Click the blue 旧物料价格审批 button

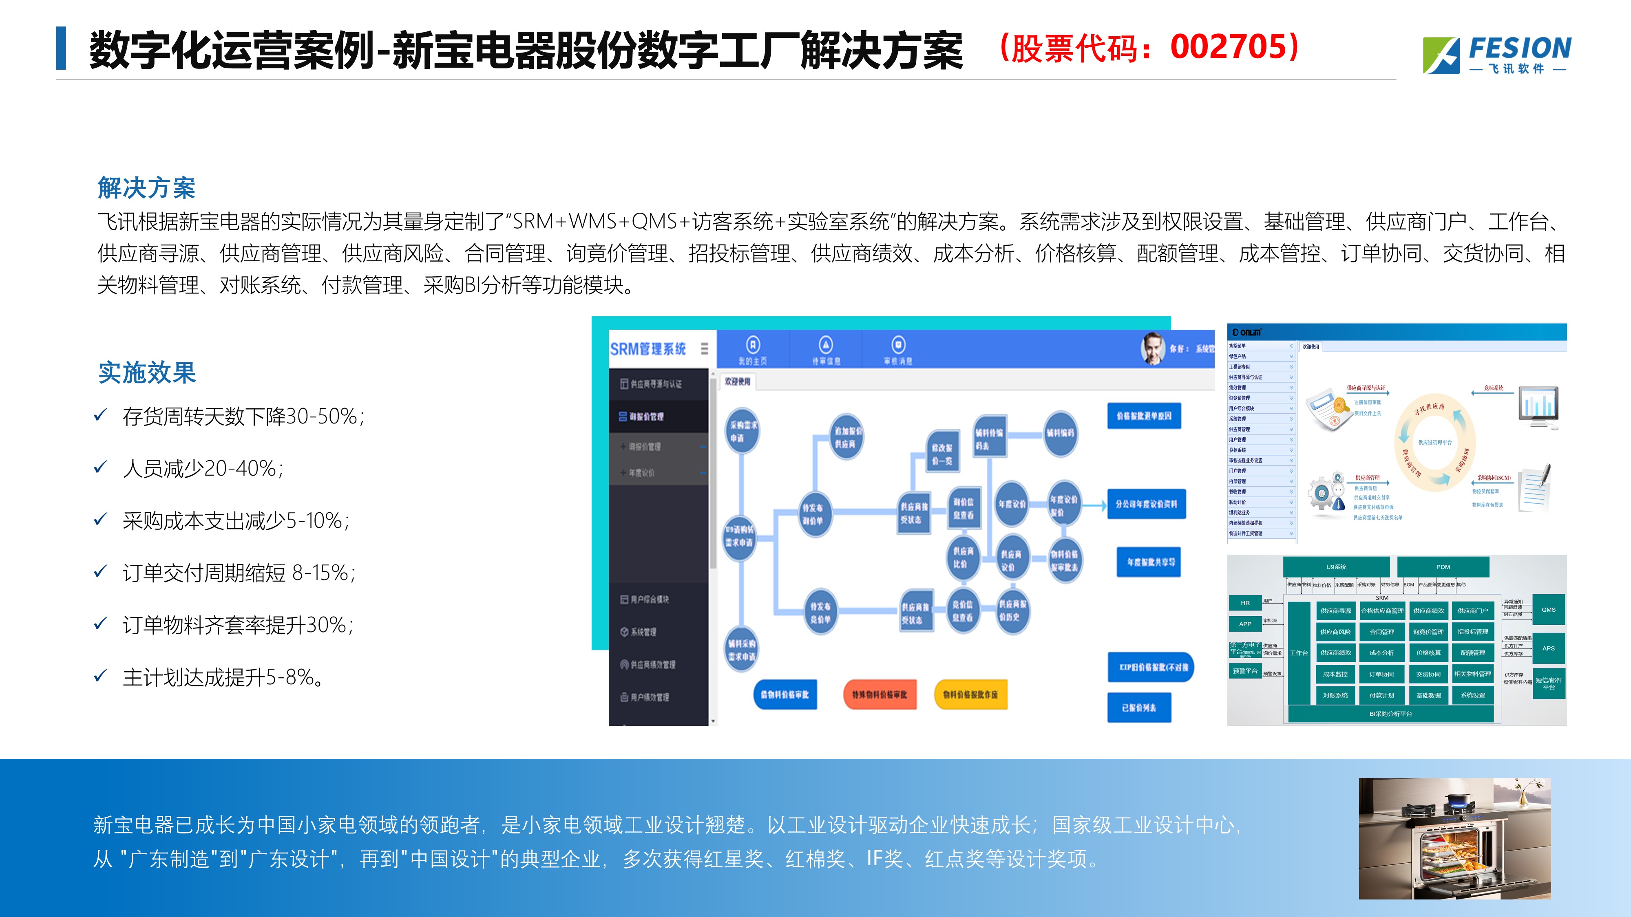(785, 695)
